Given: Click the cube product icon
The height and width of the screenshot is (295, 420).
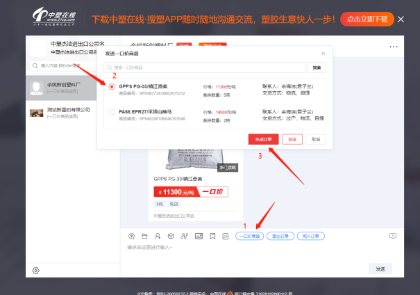Looking at the screenshot, I should click(171, 237).
